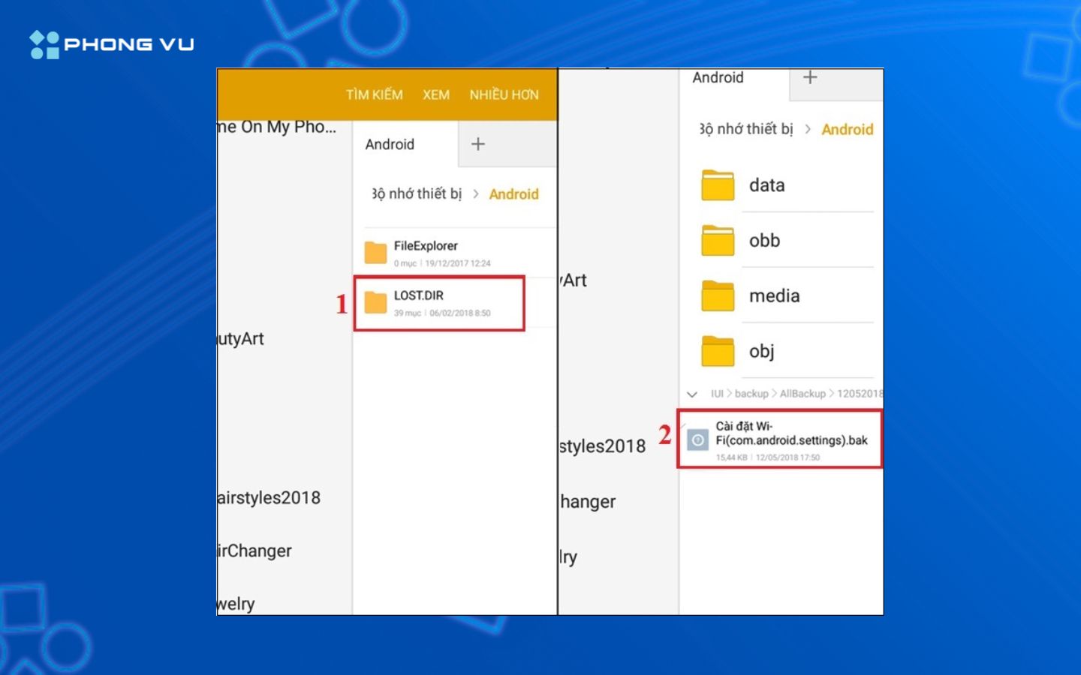Open the obb folder
The height and width of the screenshot is (675, 1081).
click(x=764, y=240)
